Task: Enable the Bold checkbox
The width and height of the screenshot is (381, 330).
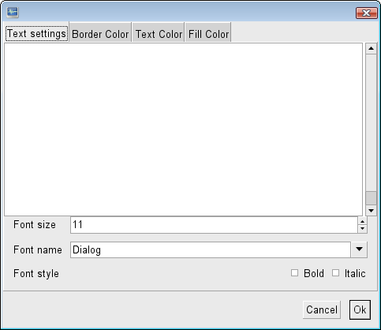Action: tap(294, 273)
